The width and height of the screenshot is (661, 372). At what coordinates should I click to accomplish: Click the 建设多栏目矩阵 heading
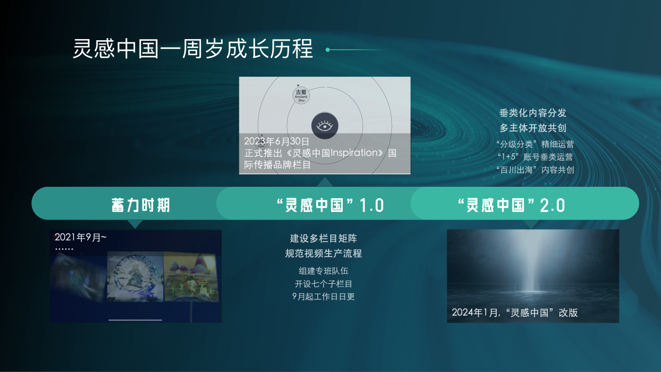pos(323,238)
